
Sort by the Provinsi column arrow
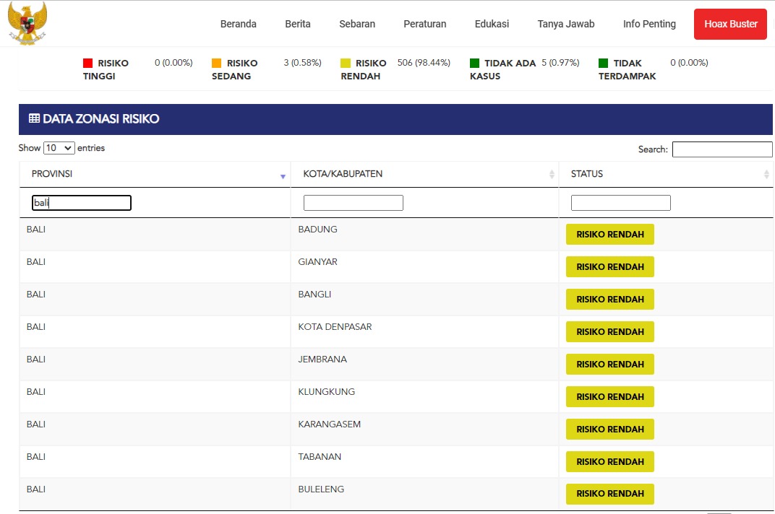tap(283, 176)
